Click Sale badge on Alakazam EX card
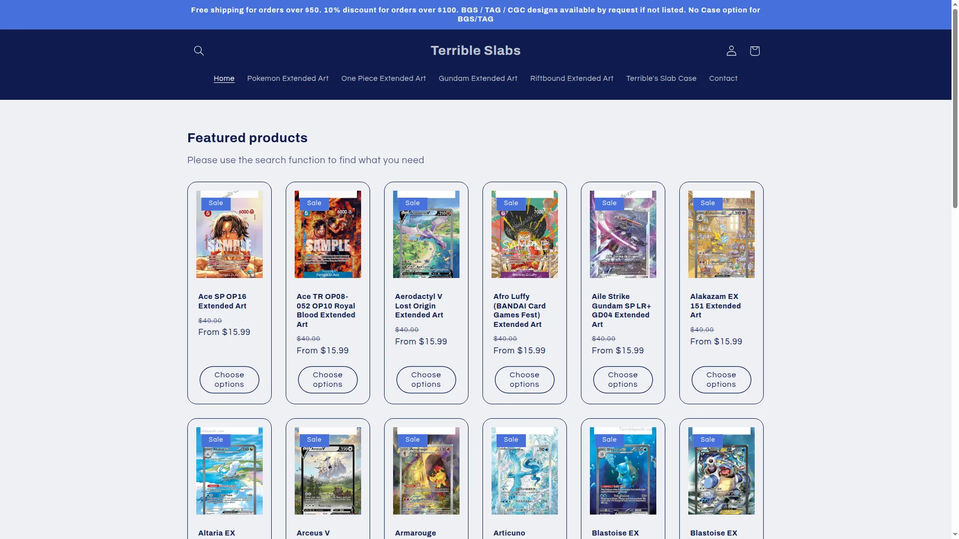Image resolution: width=959 pixels, height=539 pixels. click(708, 203)
